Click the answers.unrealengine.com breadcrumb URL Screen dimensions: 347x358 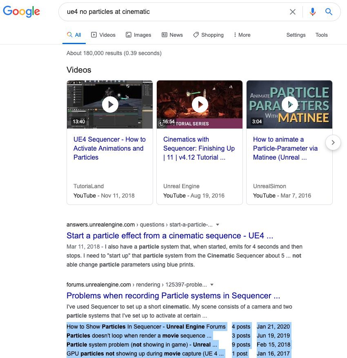tap(140, 225)
